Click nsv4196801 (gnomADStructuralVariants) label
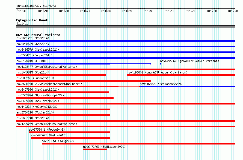This screenshot has height=160, width=243. tap(157, 72)
